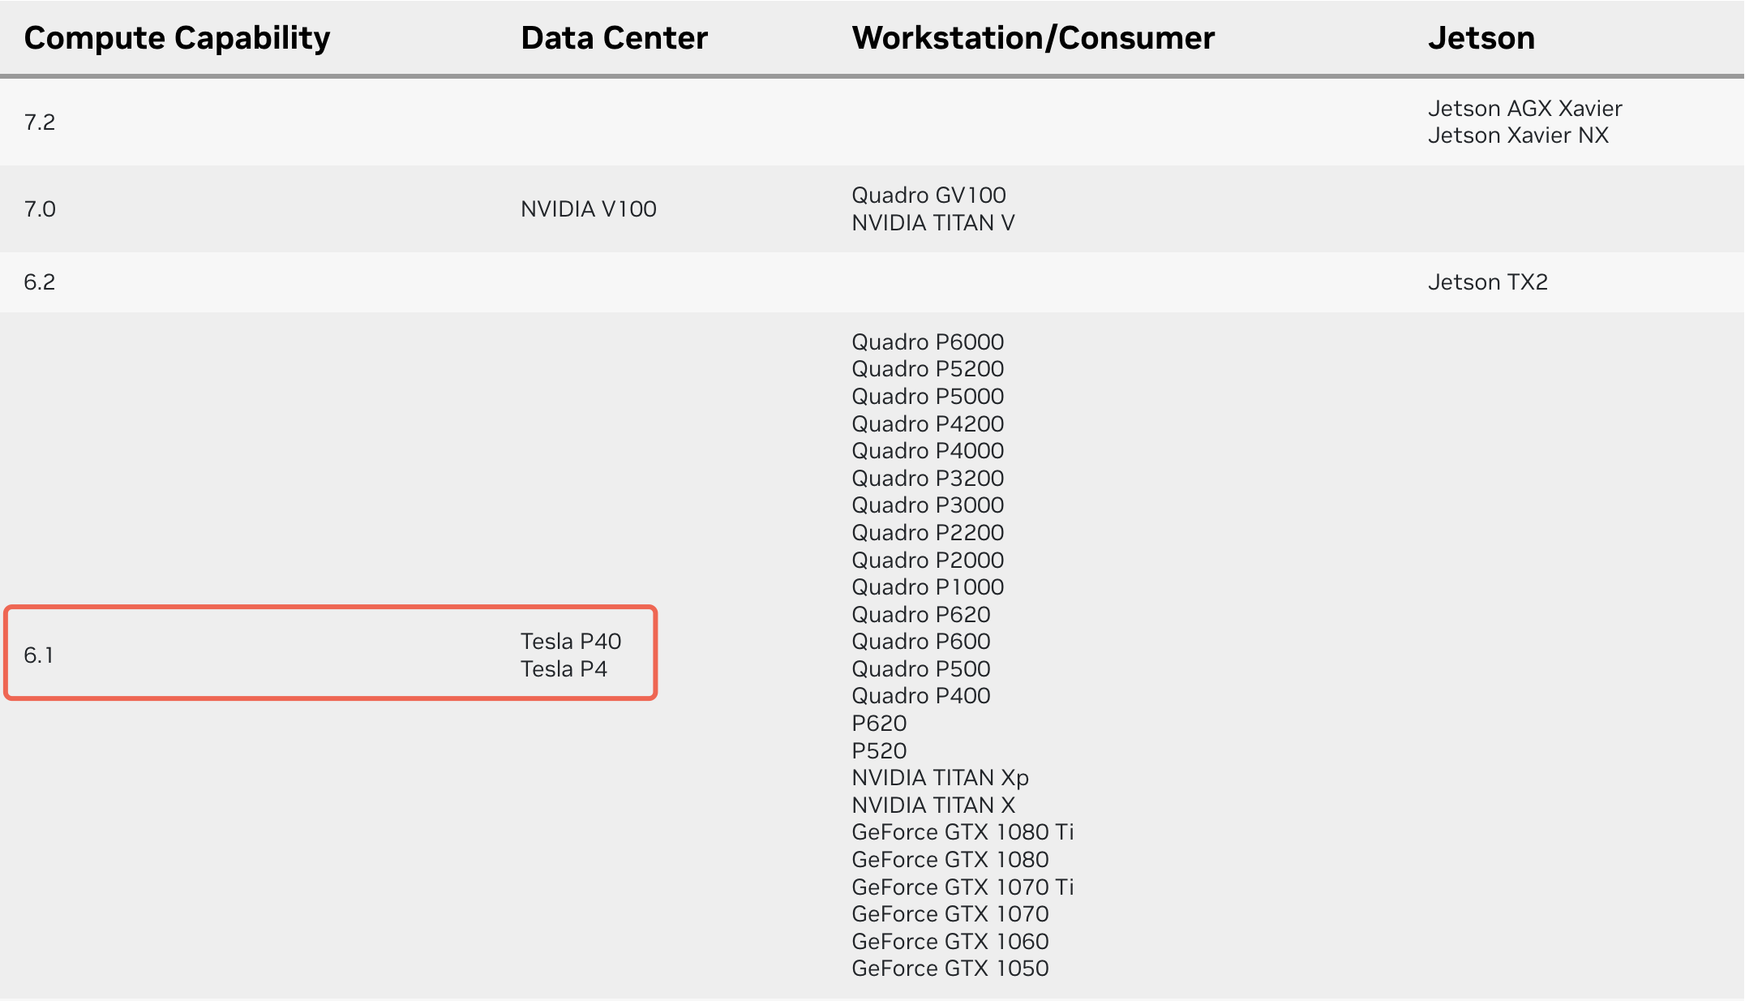Click the 6.1 compute capability cell
Screen dimensions: 1745x1001
(x=38, y=655)
